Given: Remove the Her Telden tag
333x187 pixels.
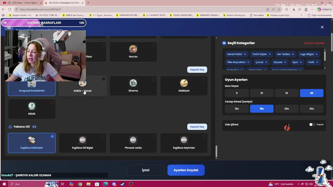Looking at the screenshot, I should [293, 54].
